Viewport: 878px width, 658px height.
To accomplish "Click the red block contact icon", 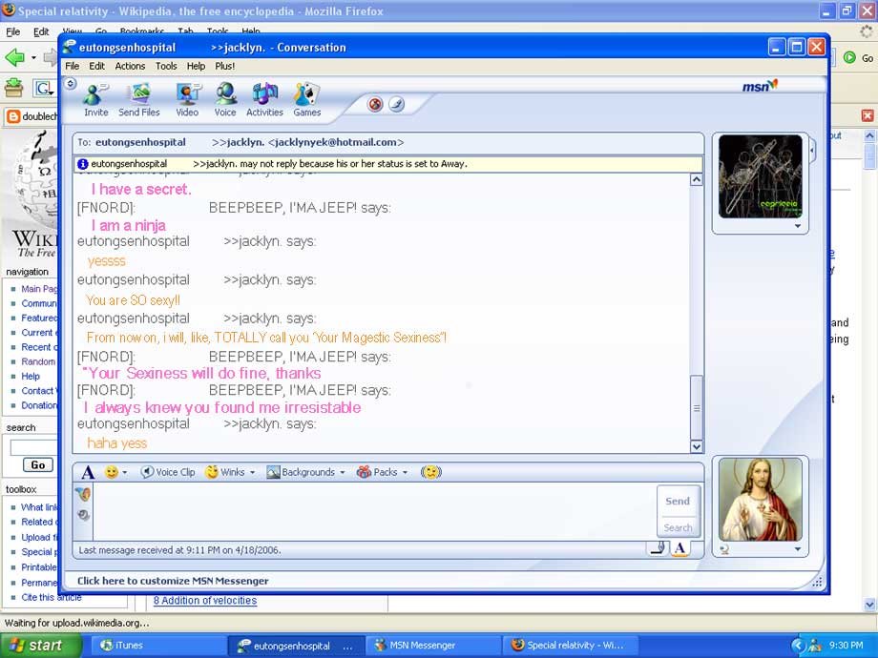I will coord(375,104).
